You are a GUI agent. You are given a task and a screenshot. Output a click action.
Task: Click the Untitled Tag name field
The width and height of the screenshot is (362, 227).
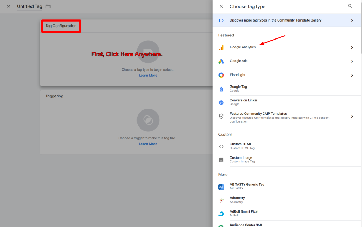(x=30, y=6)
